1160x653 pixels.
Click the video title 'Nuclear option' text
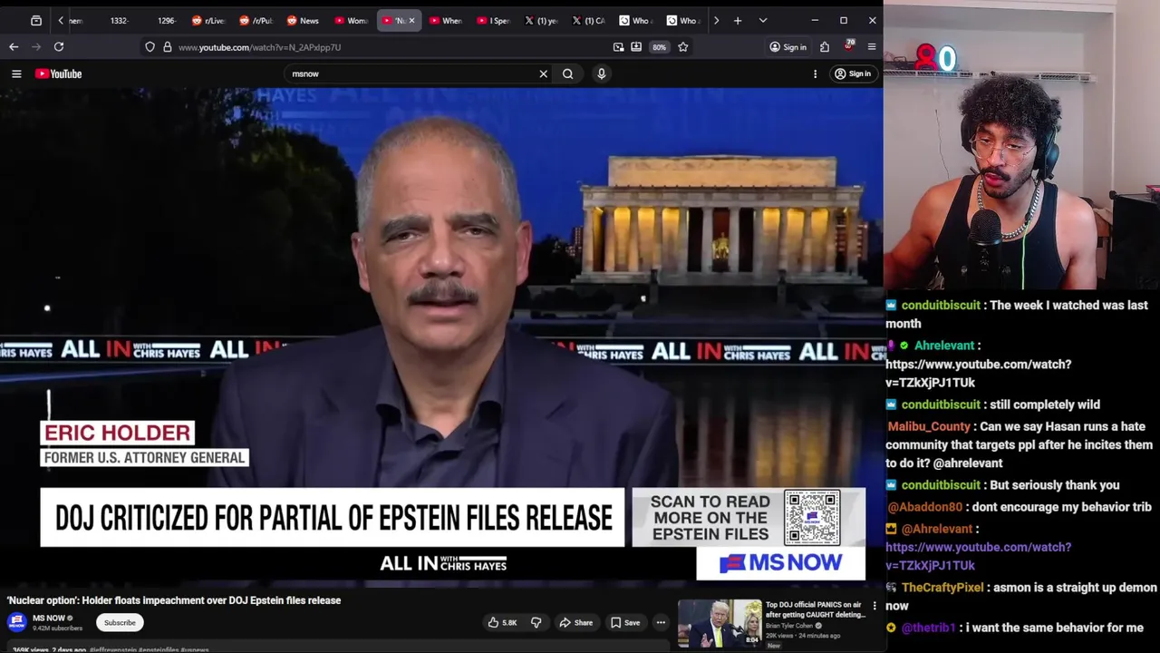click(x=174, y=600)
